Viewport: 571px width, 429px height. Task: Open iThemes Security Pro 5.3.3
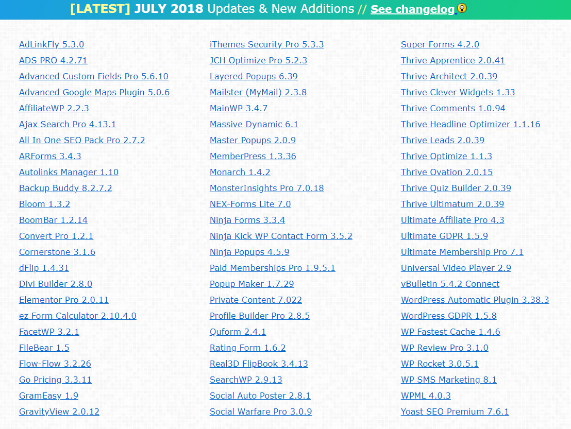point(266,44)
